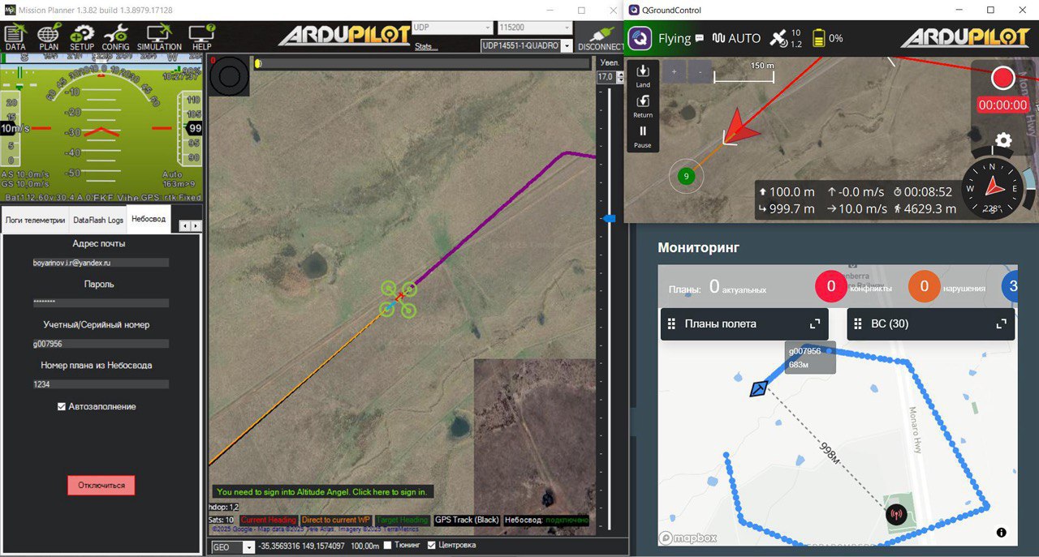Click the map info icon near mapbox map
Image resolution: width=1039 pixels, height=557 pixels.
[x=1001, y=533]
